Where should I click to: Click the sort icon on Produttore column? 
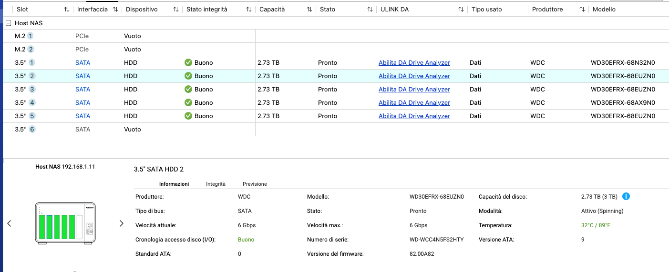click(582, 10)
